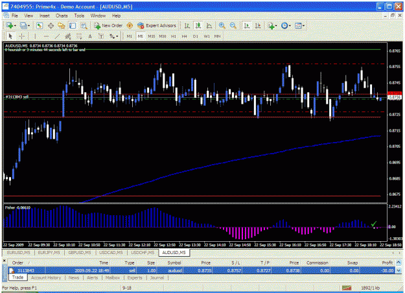The height and width of the screenshot is (293, 405).
Task: Sort trades by the Symbol column header
Action: [170, 263]
